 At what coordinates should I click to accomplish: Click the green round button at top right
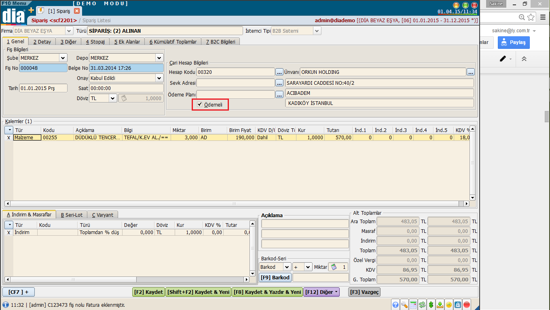(x=465, y=5)
